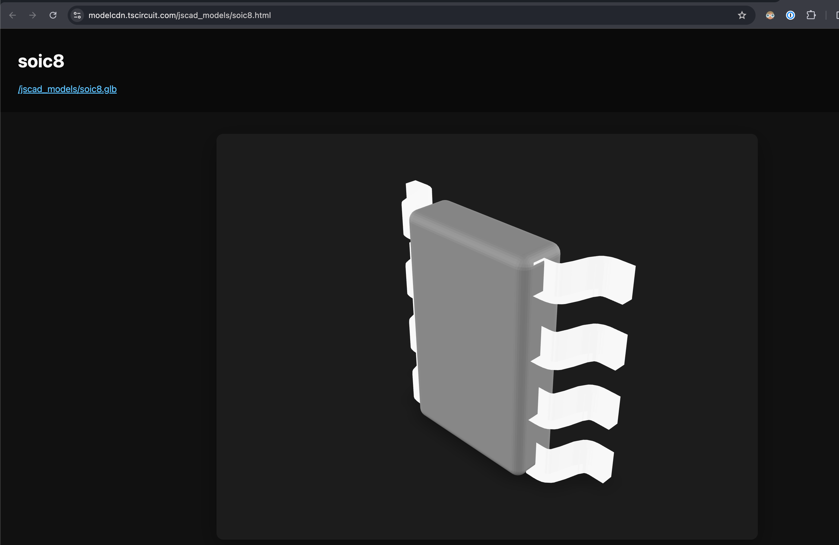Viewport: 839px width, 545px height.
Task: Open the Extensions puzzle-piece menu
Action: [811, 15]
